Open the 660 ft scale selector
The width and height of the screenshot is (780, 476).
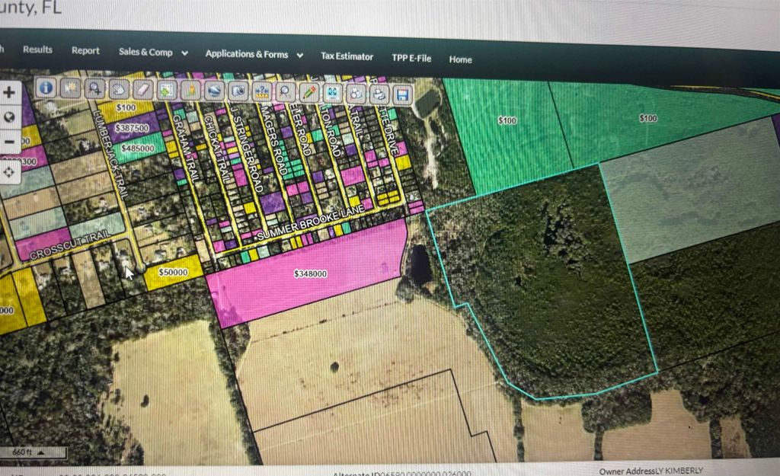[23, 450]
